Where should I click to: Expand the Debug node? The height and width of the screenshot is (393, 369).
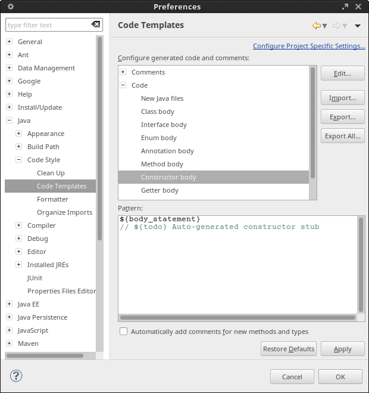[19, 238]
